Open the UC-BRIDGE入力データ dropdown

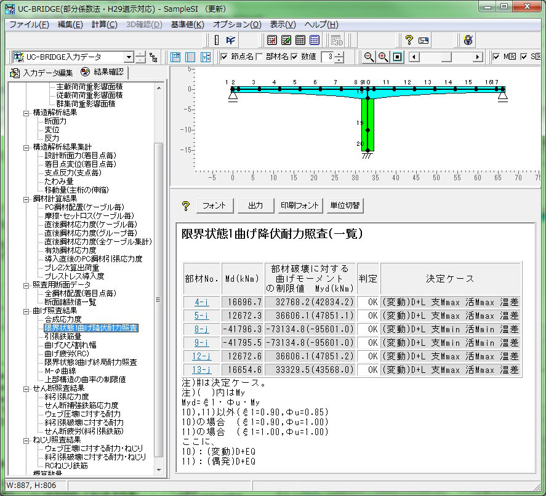click(129, 57)
